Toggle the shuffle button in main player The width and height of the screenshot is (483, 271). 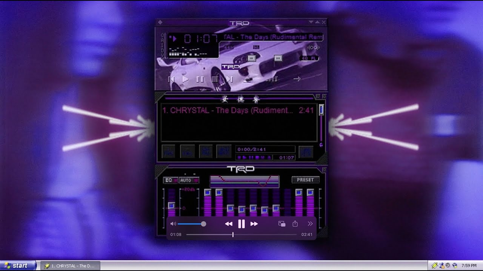tap(272, 79)
